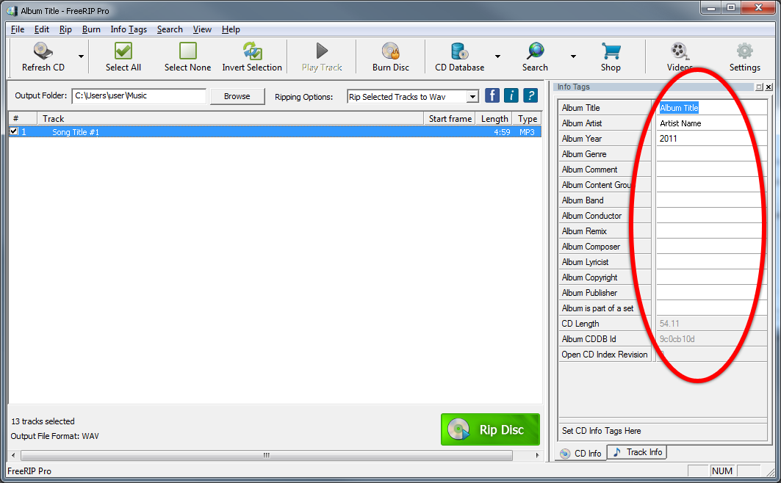Click the Album Year value field

(x=712, y=138)
